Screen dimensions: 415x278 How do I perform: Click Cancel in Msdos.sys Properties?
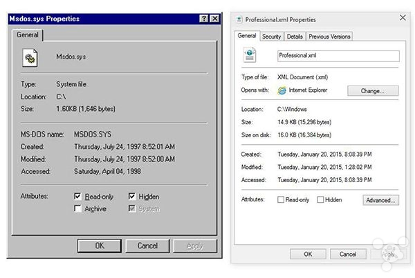147,246
